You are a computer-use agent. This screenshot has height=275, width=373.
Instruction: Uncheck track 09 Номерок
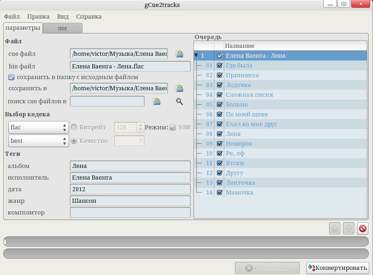pos(220,143)
